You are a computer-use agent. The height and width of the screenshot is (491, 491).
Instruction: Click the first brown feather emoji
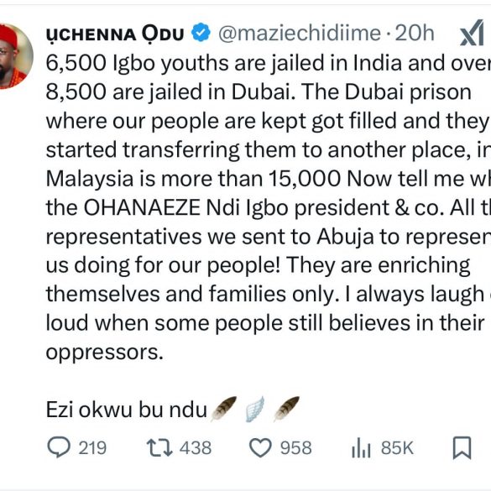(223, 409)
